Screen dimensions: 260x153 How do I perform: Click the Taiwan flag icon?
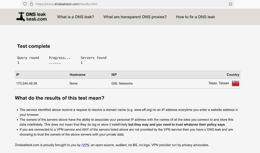tap(236, 84)
